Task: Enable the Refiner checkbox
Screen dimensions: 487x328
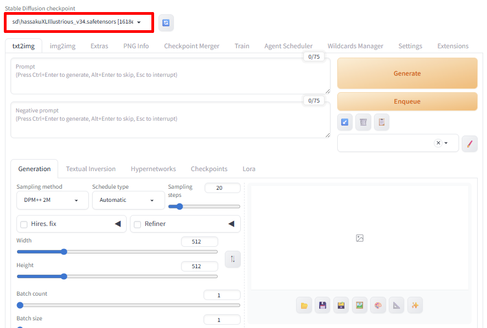Action: [x=138, y=224]
